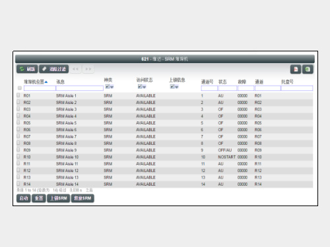Screen dimensions: 330x247
Task: Click the 通道号 column header
Action: (207, 82)
